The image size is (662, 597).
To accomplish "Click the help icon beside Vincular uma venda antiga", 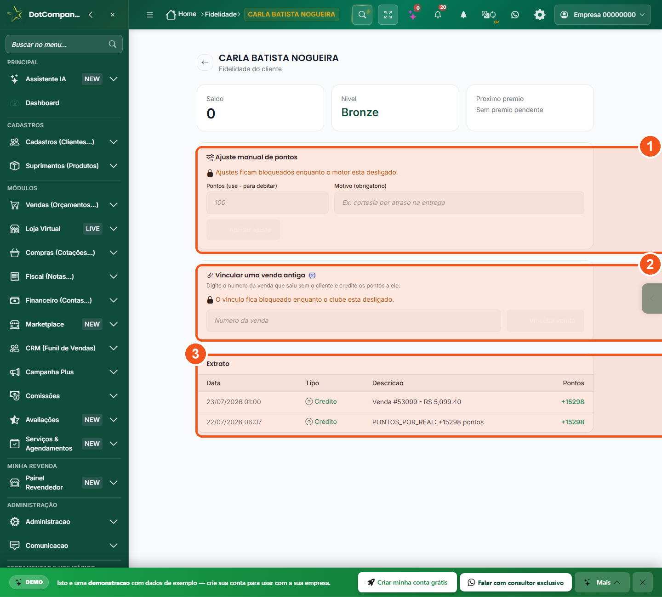I will pyautogui.click(x=312, y=275).
